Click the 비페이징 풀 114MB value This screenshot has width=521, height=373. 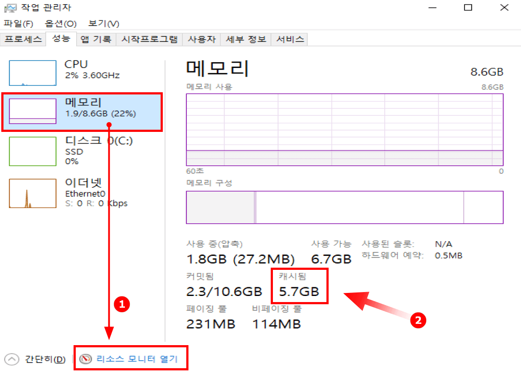click(276, 324)
